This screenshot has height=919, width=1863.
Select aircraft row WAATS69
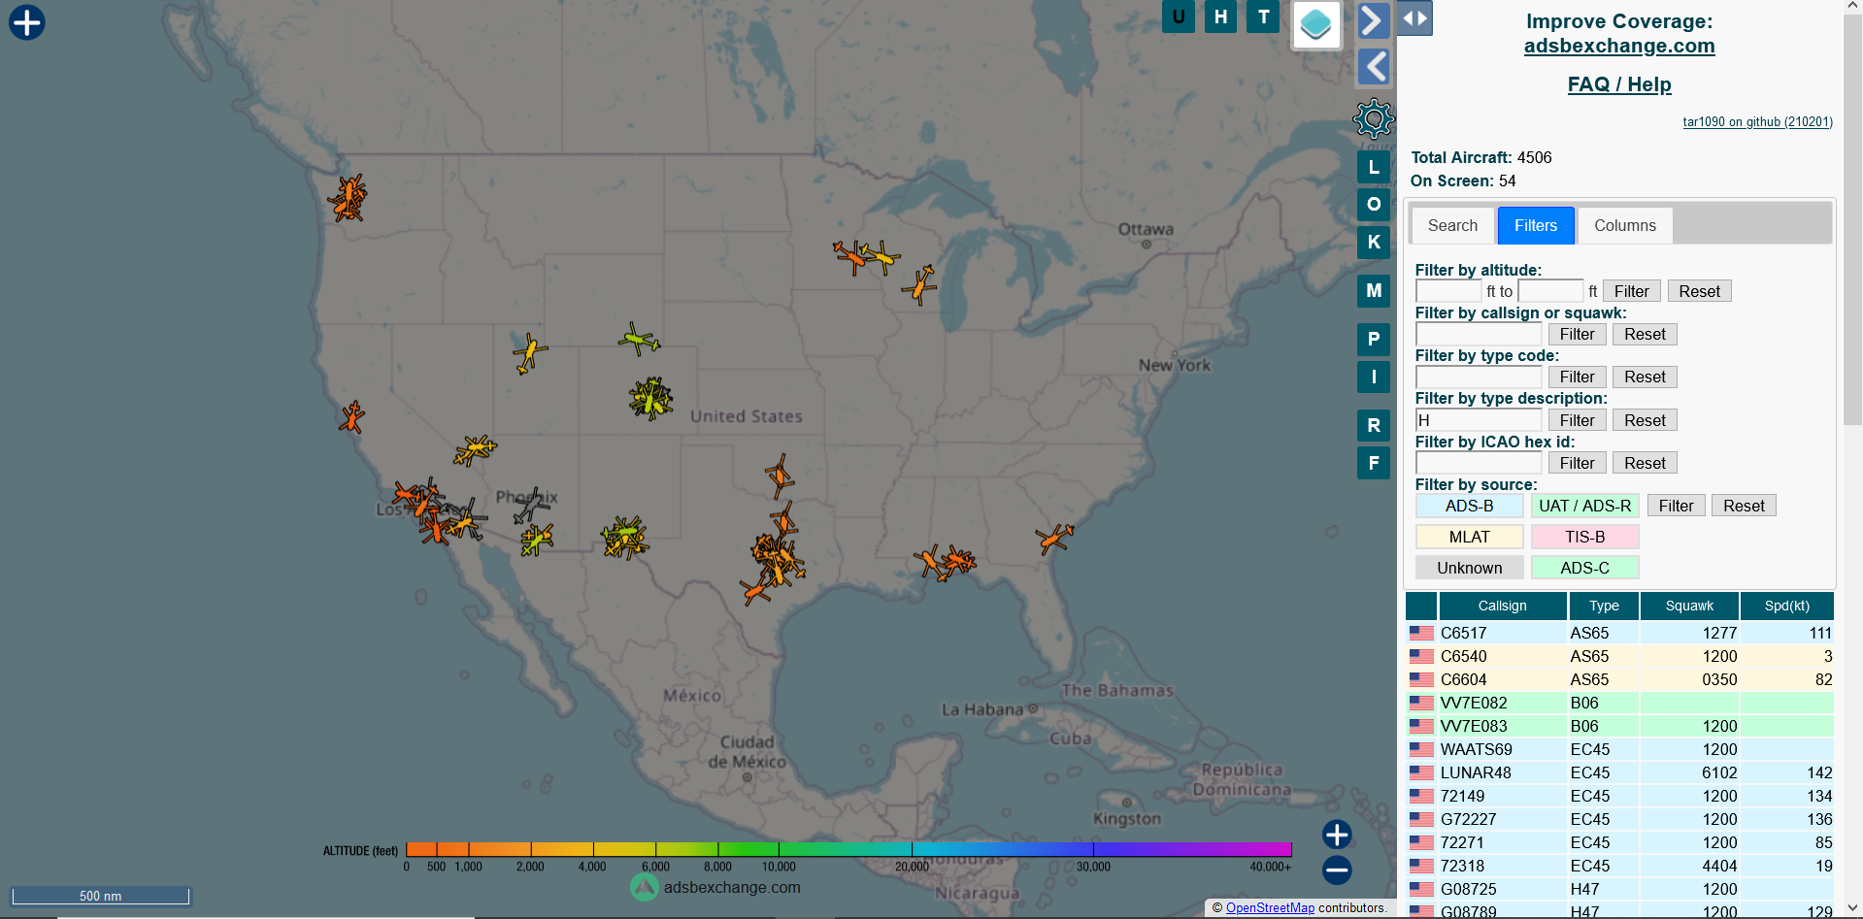tap(1619, 749)
